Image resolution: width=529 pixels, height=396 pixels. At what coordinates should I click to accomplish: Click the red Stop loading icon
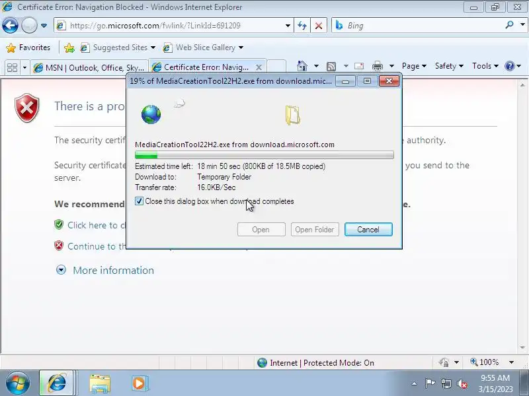(x=319, y=26)
